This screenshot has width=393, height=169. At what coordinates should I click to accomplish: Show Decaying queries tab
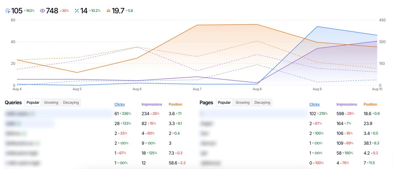[71, 102]
